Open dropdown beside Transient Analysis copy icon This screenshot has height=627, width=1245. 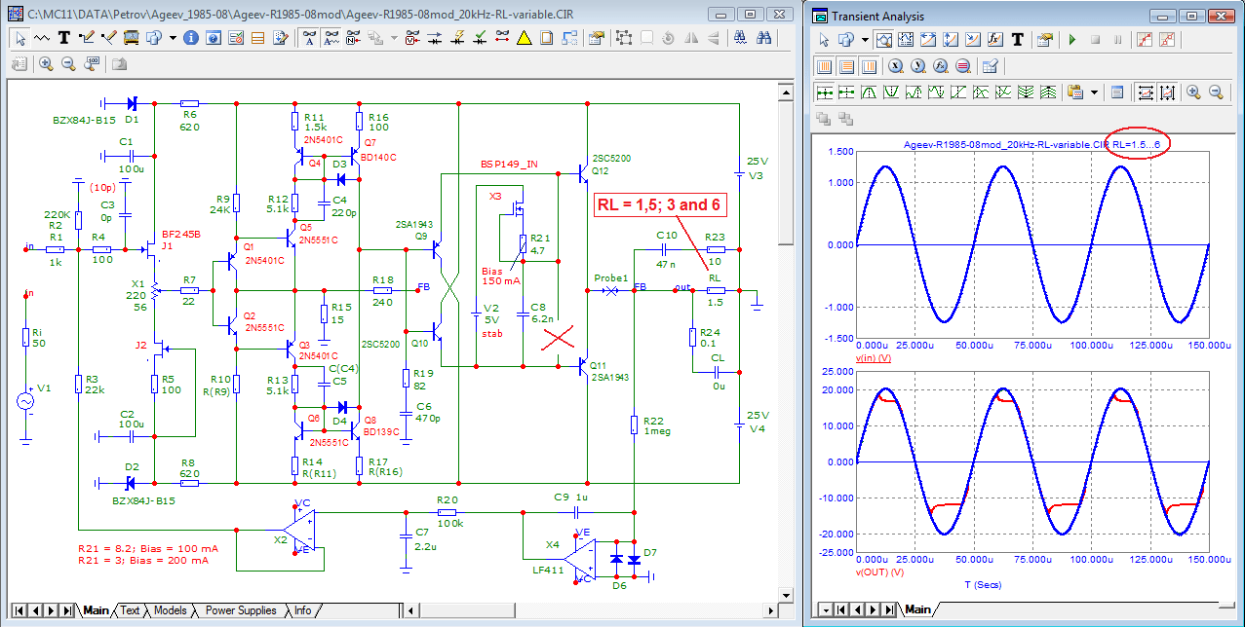click(x=865, y=40)
